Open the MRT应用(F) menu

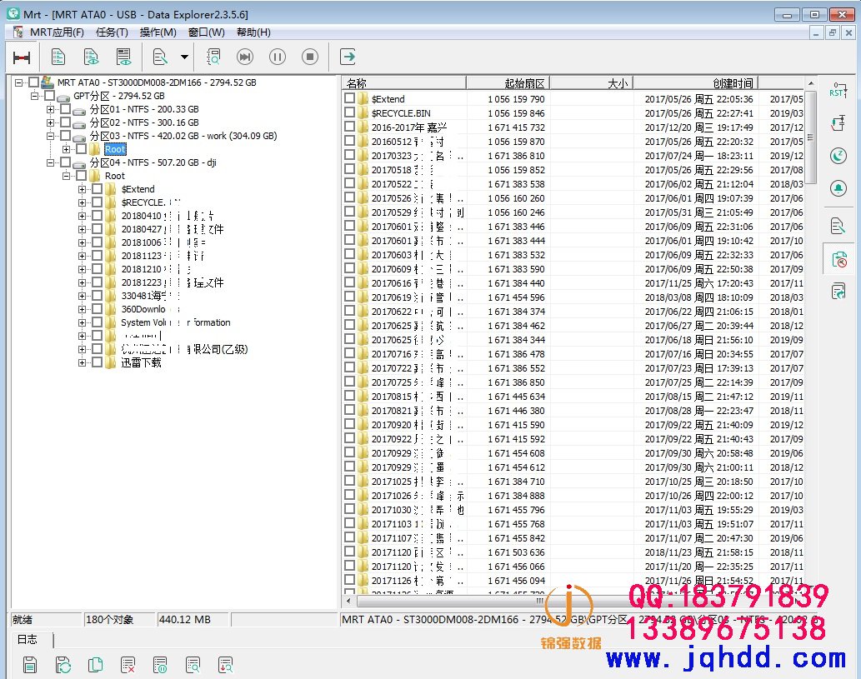tap(57, 32)
